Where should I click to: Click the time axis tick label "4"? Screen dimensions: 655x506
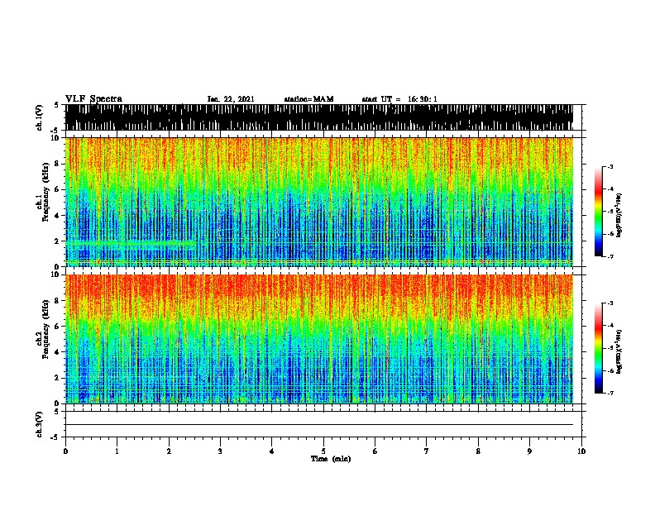click(x=272, y=451)
